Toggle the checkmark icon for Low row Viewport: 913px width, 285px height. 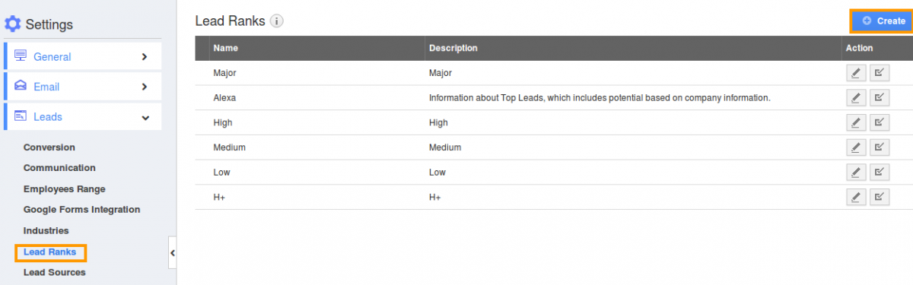point(880,172)
